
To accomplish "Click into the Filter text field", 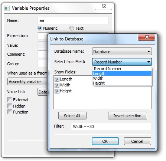I will pyautogui.click(x=111, y=126).
